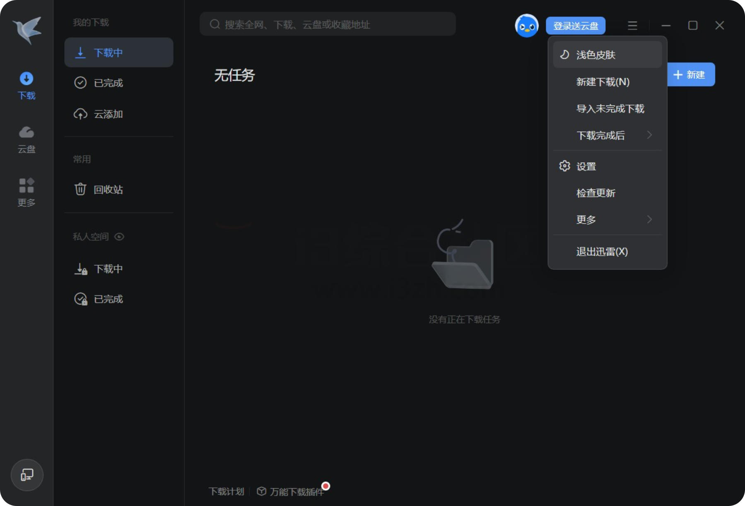Expand the 下载完成后 submenu

pos(600,135)
